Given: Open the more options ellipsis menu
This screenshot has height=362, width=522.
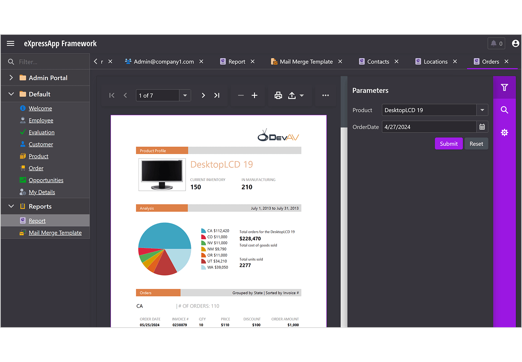Looking at the screenshot, I should [325, 95].
